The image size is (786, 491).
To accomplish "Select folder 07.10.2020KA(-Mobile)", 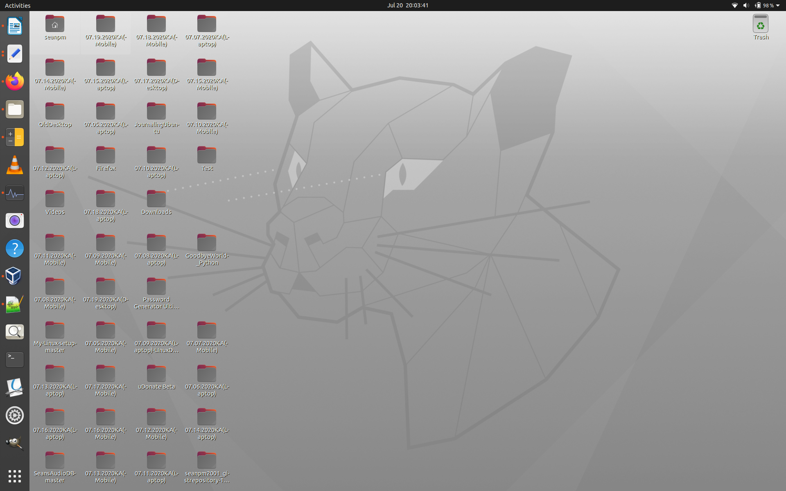I will 207,118.
